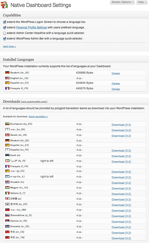The image size is (150, 247).
Task: Delete the Español (es_ES) language
Action: 116,84
